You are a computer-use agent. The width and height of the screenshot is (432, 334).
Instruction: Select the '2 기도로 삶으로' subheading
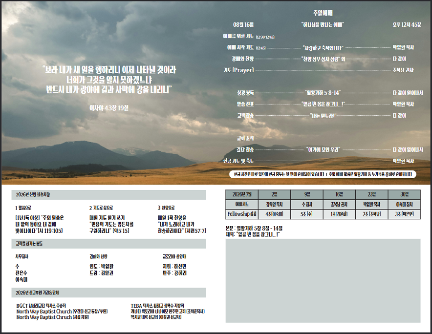tap(101, 208)
